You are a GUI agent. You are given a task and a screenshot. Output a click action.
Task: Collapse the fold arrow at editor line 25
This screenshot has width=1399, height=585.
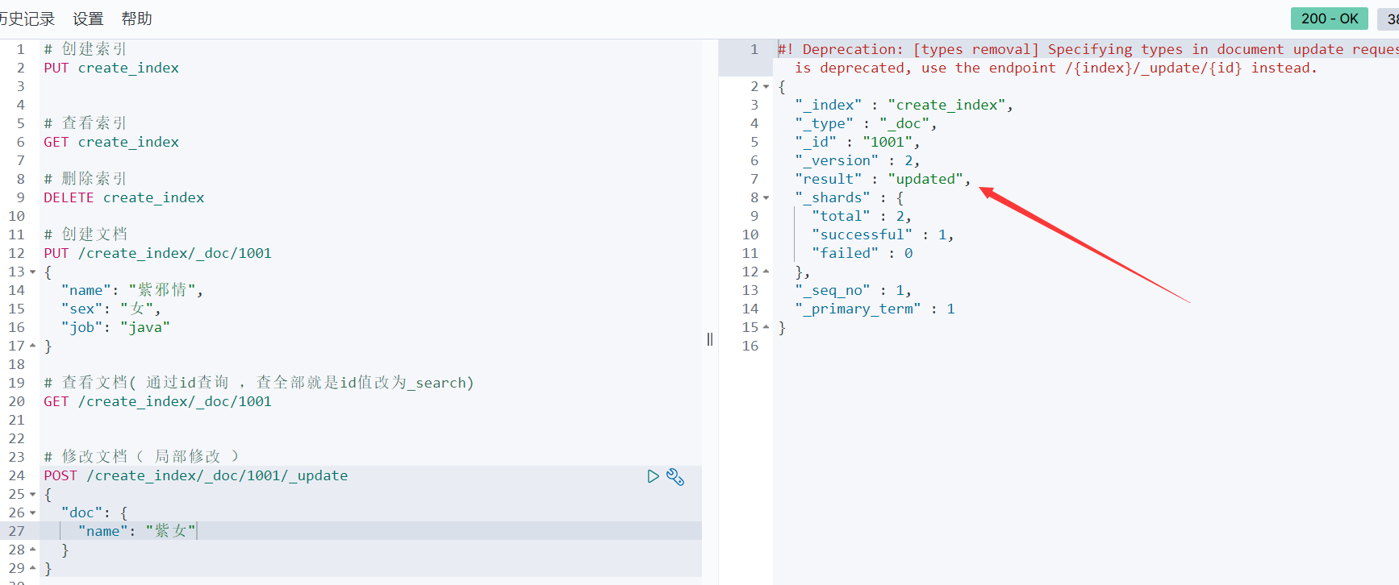point(33,494)
